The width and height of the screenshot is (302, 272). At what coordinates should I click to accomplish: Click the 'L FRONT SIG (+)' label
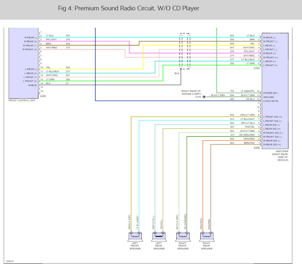pos(273,117)
